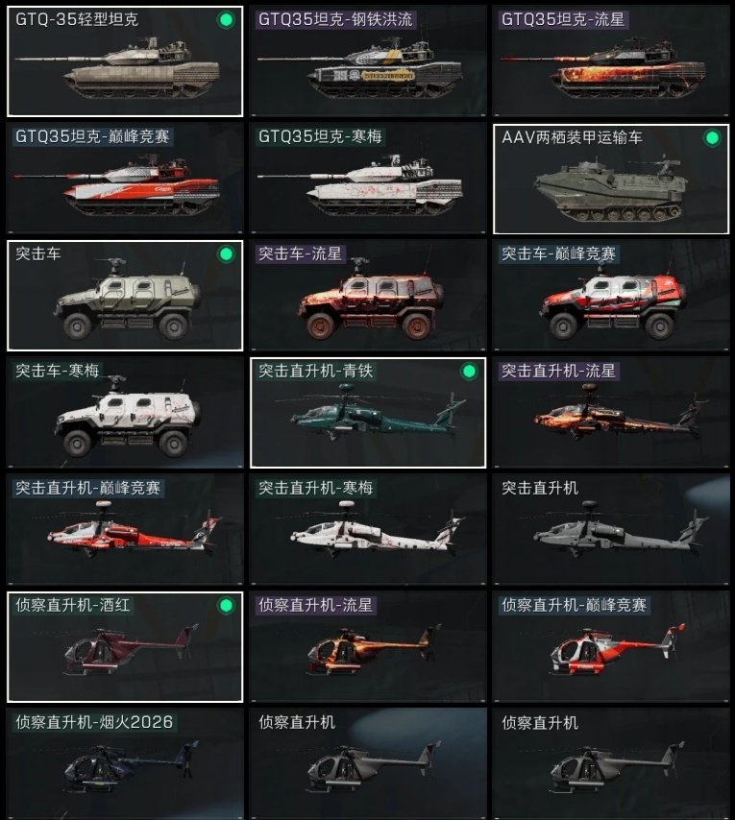This screenshot has width=735, height=820.
Task: Select the 侦察直升机-流星 skin
Action: coord(368,647)
